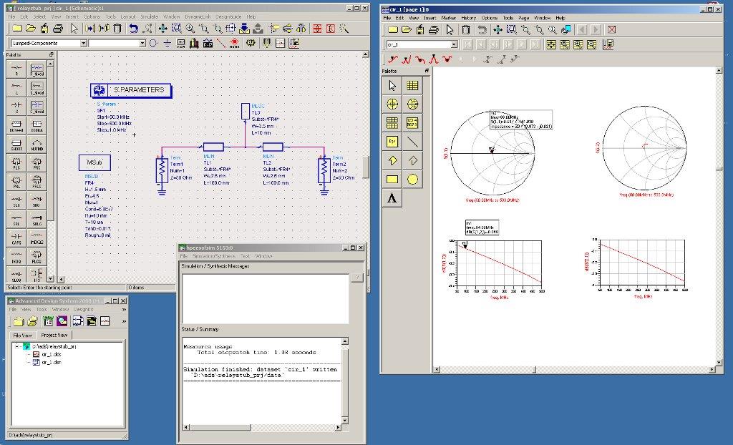The height and width of the screenshot is (445, 733).
Task: Select capacitor C from schematic palette
Action: (x=16, y=107)
